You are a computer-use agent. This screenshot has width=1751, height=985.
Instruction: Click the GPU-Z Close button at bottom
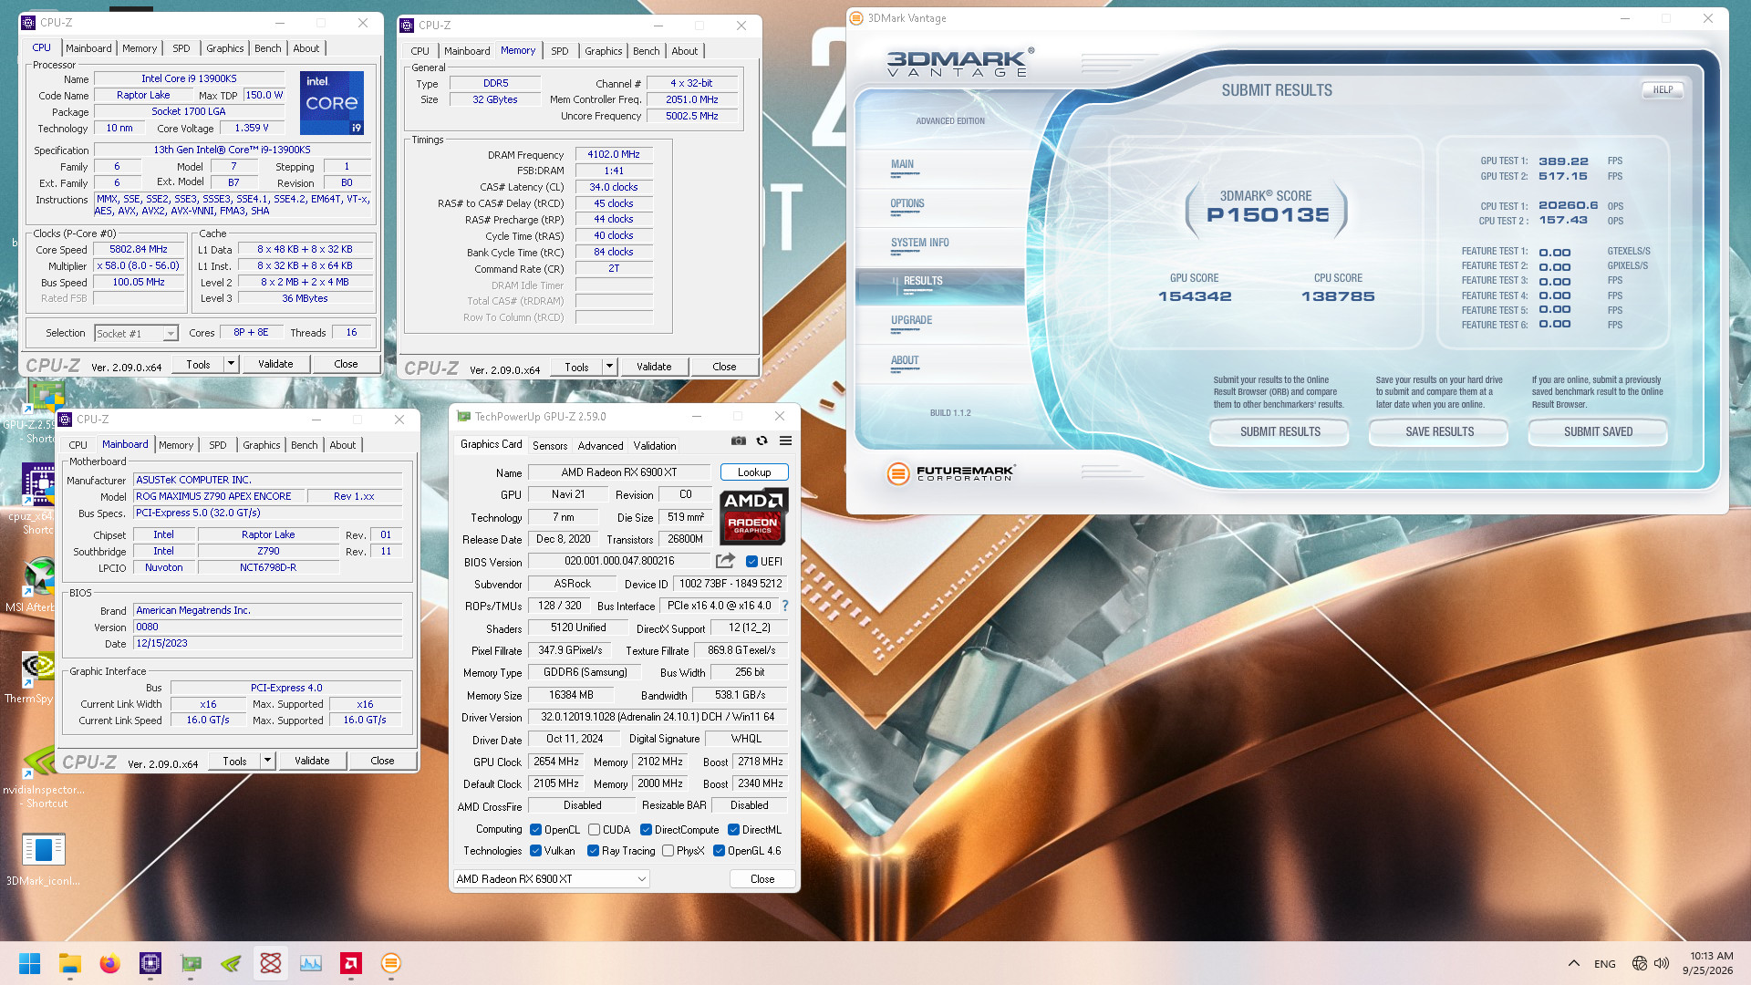pos(762,879)
